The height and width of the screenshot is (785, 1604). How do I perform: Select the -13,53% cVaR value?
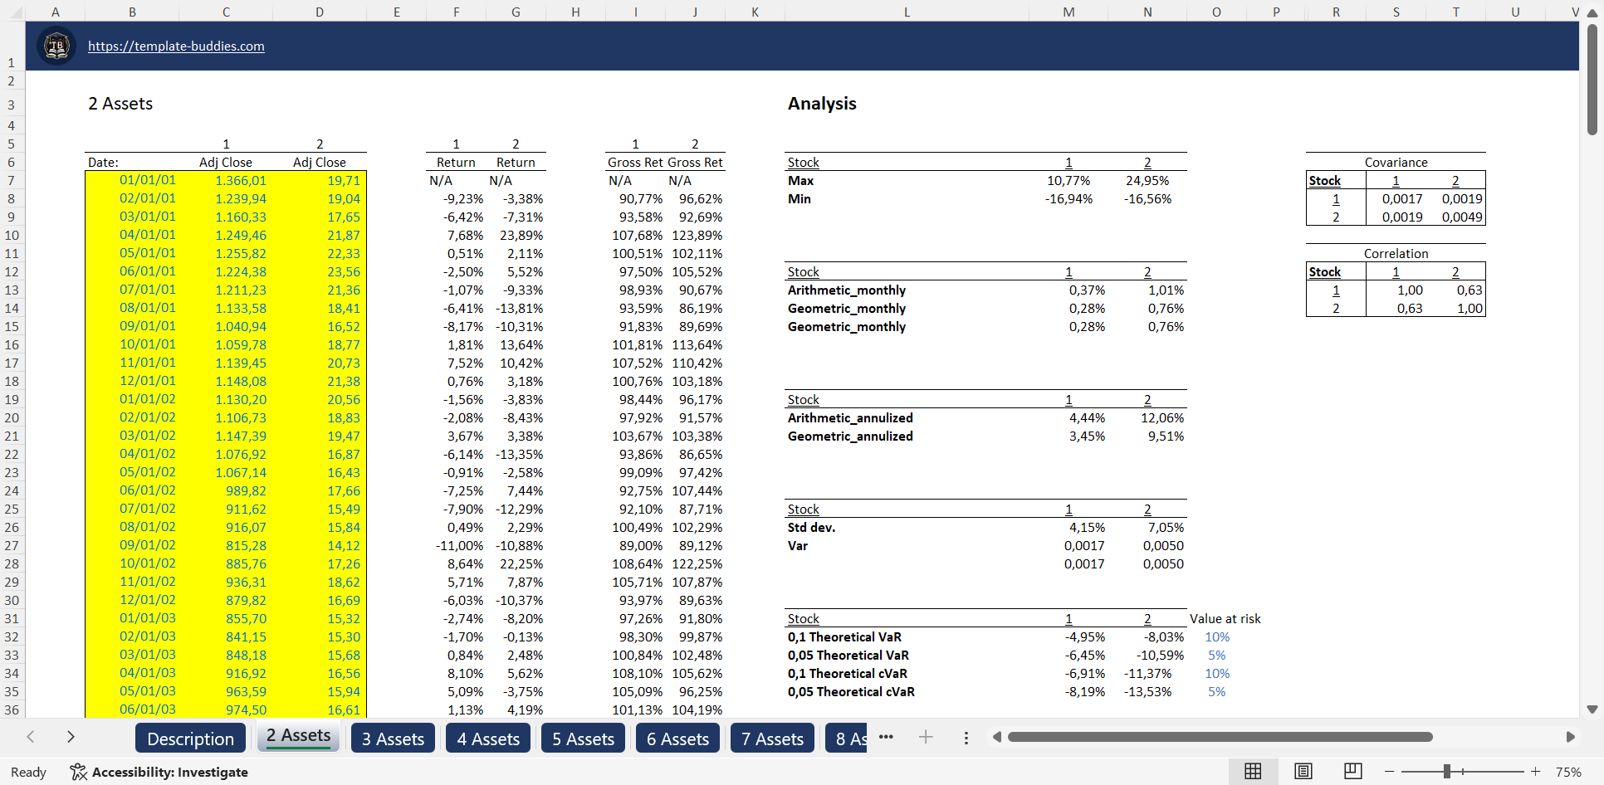click(x=1148, y=691)
